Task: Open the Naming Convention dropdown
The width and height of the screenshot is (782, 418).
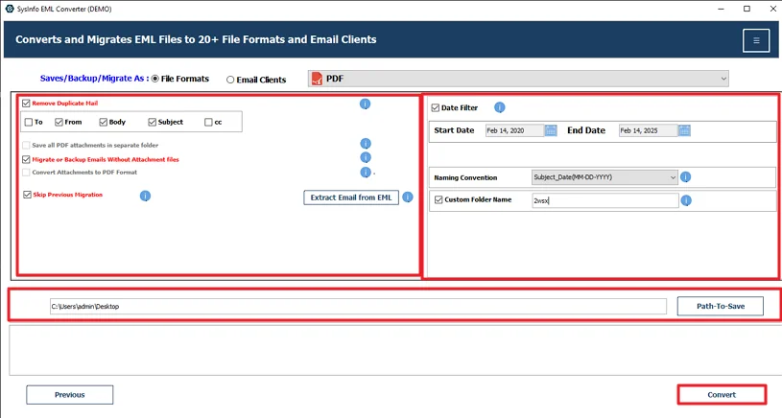Action: point(604,176)
